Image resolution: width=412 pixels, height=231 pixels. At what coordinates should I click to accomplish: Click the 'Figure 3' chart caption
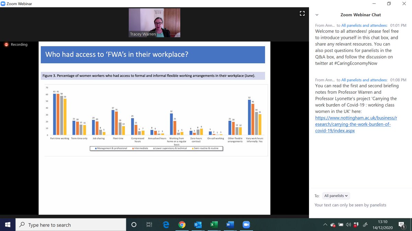click(x=149, y=75)
